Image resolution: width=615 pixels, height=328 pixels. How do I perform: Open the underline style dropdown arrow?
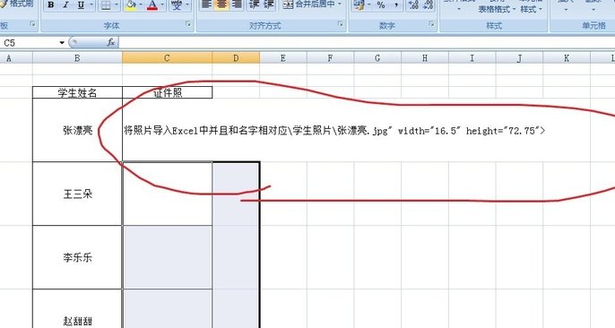click(x=91, y=5)
